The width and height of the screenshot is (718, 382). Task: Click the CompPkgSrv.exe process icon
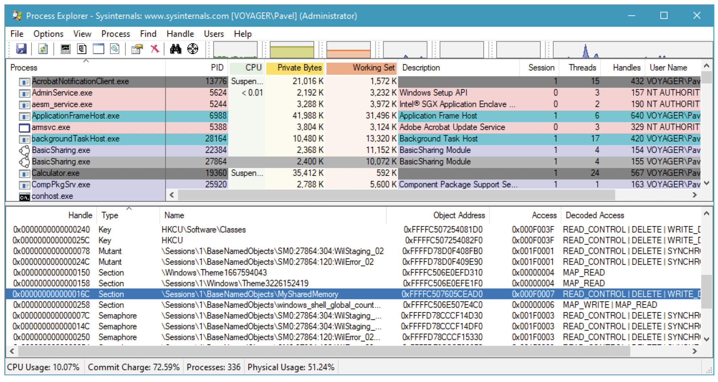tap(24, 185)
